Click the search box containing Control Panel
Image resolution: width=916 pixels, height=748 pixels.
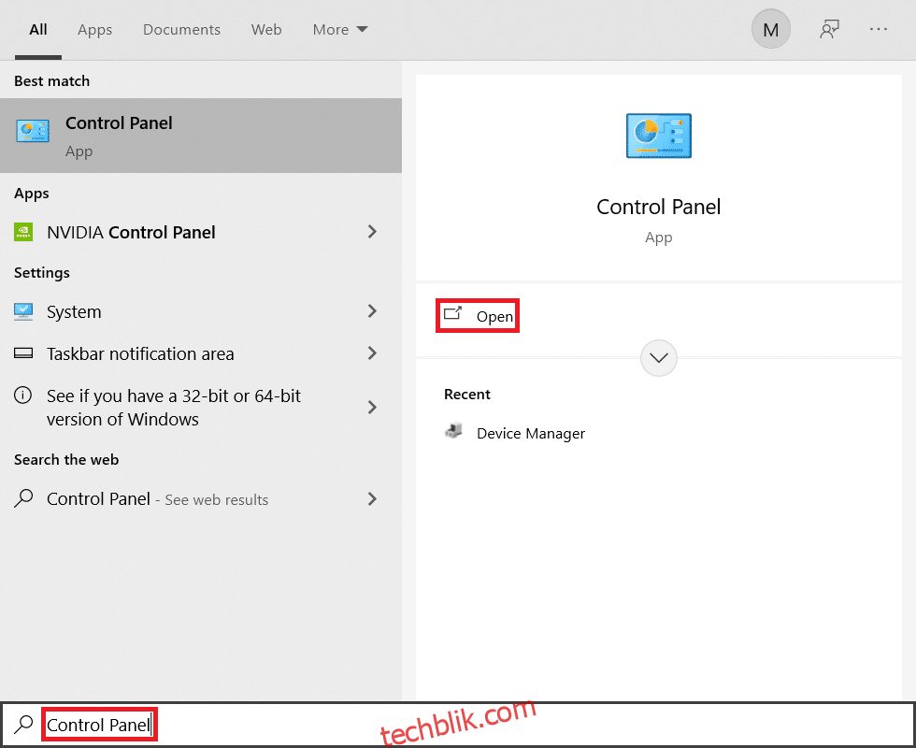458,725
